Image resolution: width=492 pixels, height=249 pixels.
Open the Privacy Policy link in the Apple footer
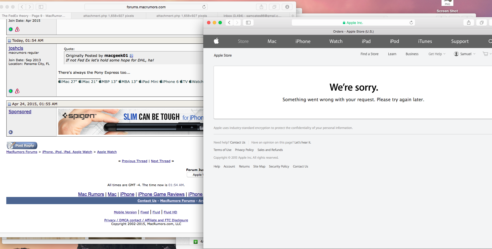[x=244, y=150]
